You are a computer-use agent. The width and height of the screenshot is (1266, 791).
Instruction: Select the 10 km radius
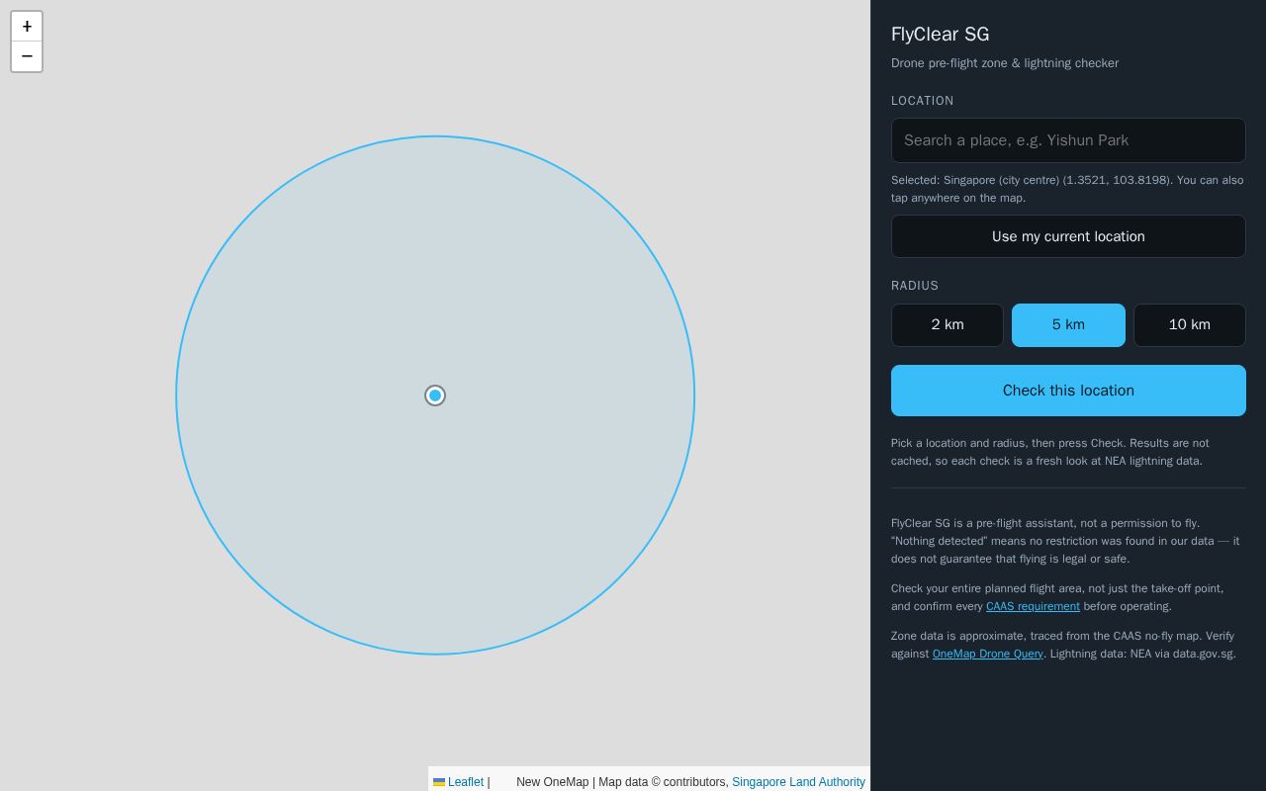1189,325
